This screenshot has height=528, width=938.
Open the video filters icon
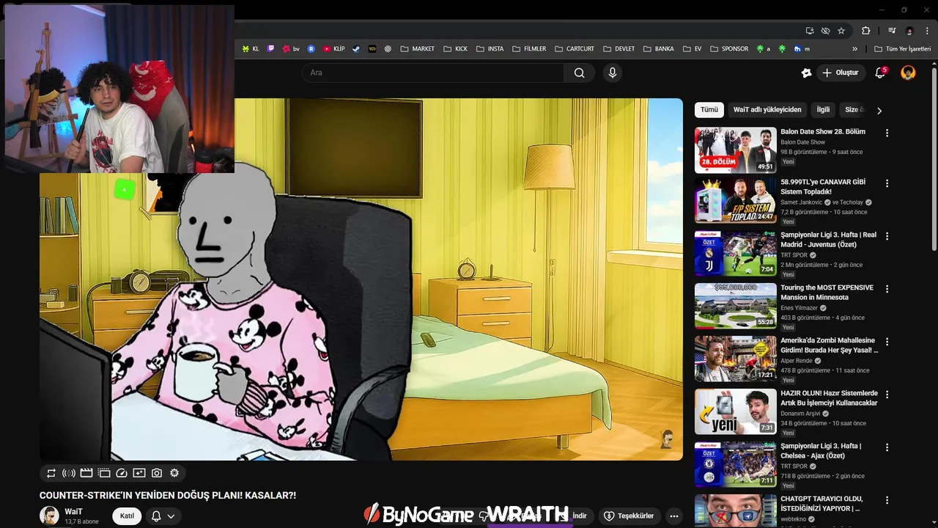coord(139,473)
